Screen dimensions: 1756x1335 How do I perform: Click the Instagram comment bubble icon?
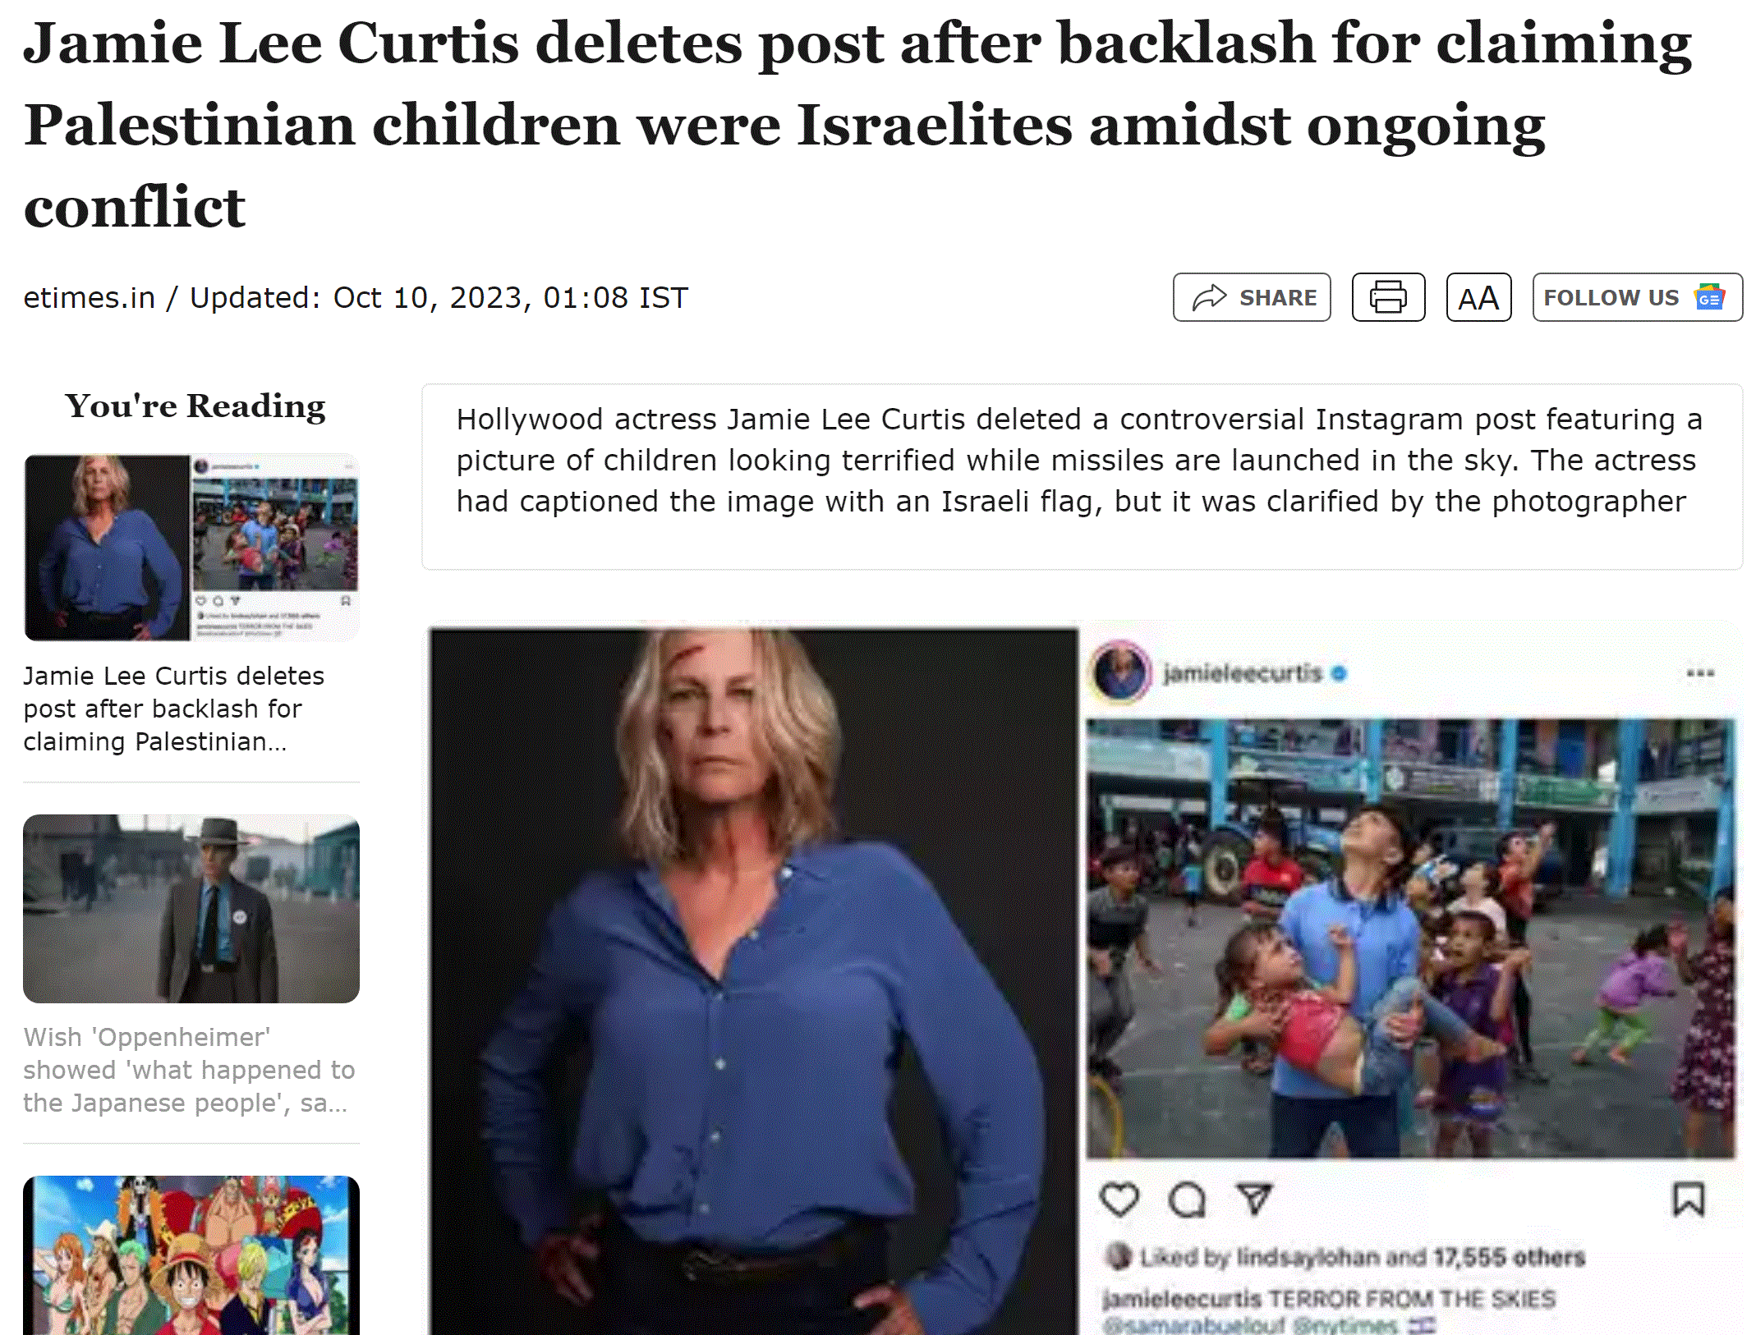pos(1187,1200)
